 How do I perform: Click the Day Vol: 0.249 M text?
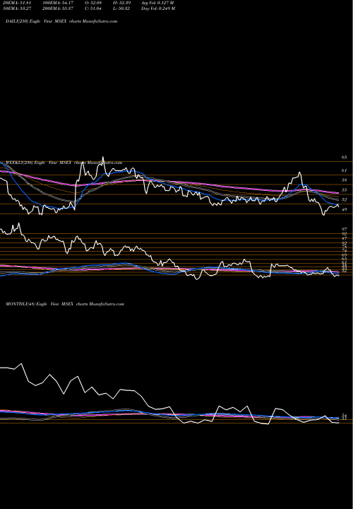(158, 8)
